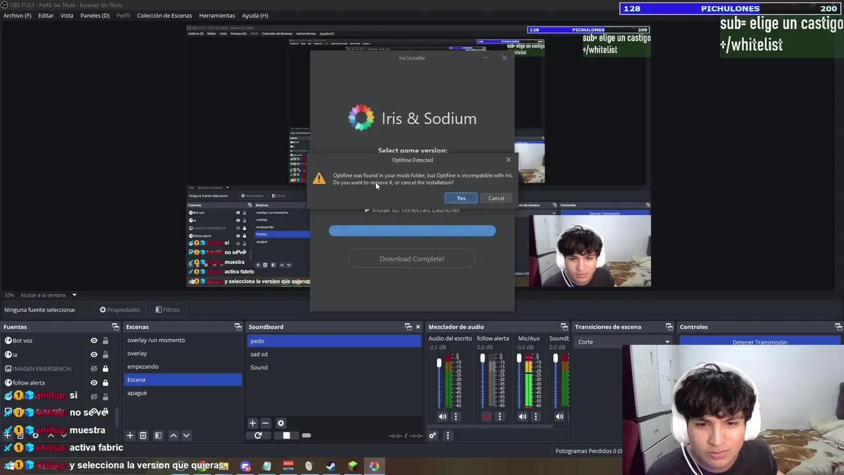Open Discord from the taskbar
Image resolution: width=844 pixels, height=475 pixels.
tap(245, 466)
